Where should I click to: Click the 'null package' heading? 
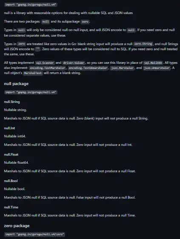click(x=16, y=84)
